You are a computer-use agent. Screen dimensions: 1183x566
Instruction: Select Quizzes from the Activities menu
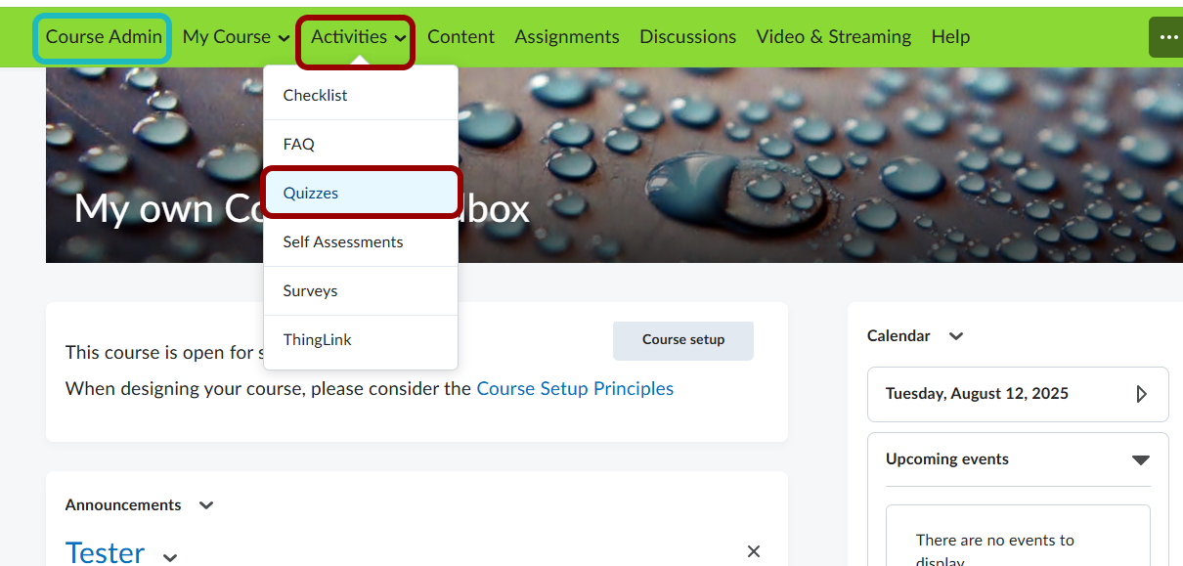(x=311, y=194)
